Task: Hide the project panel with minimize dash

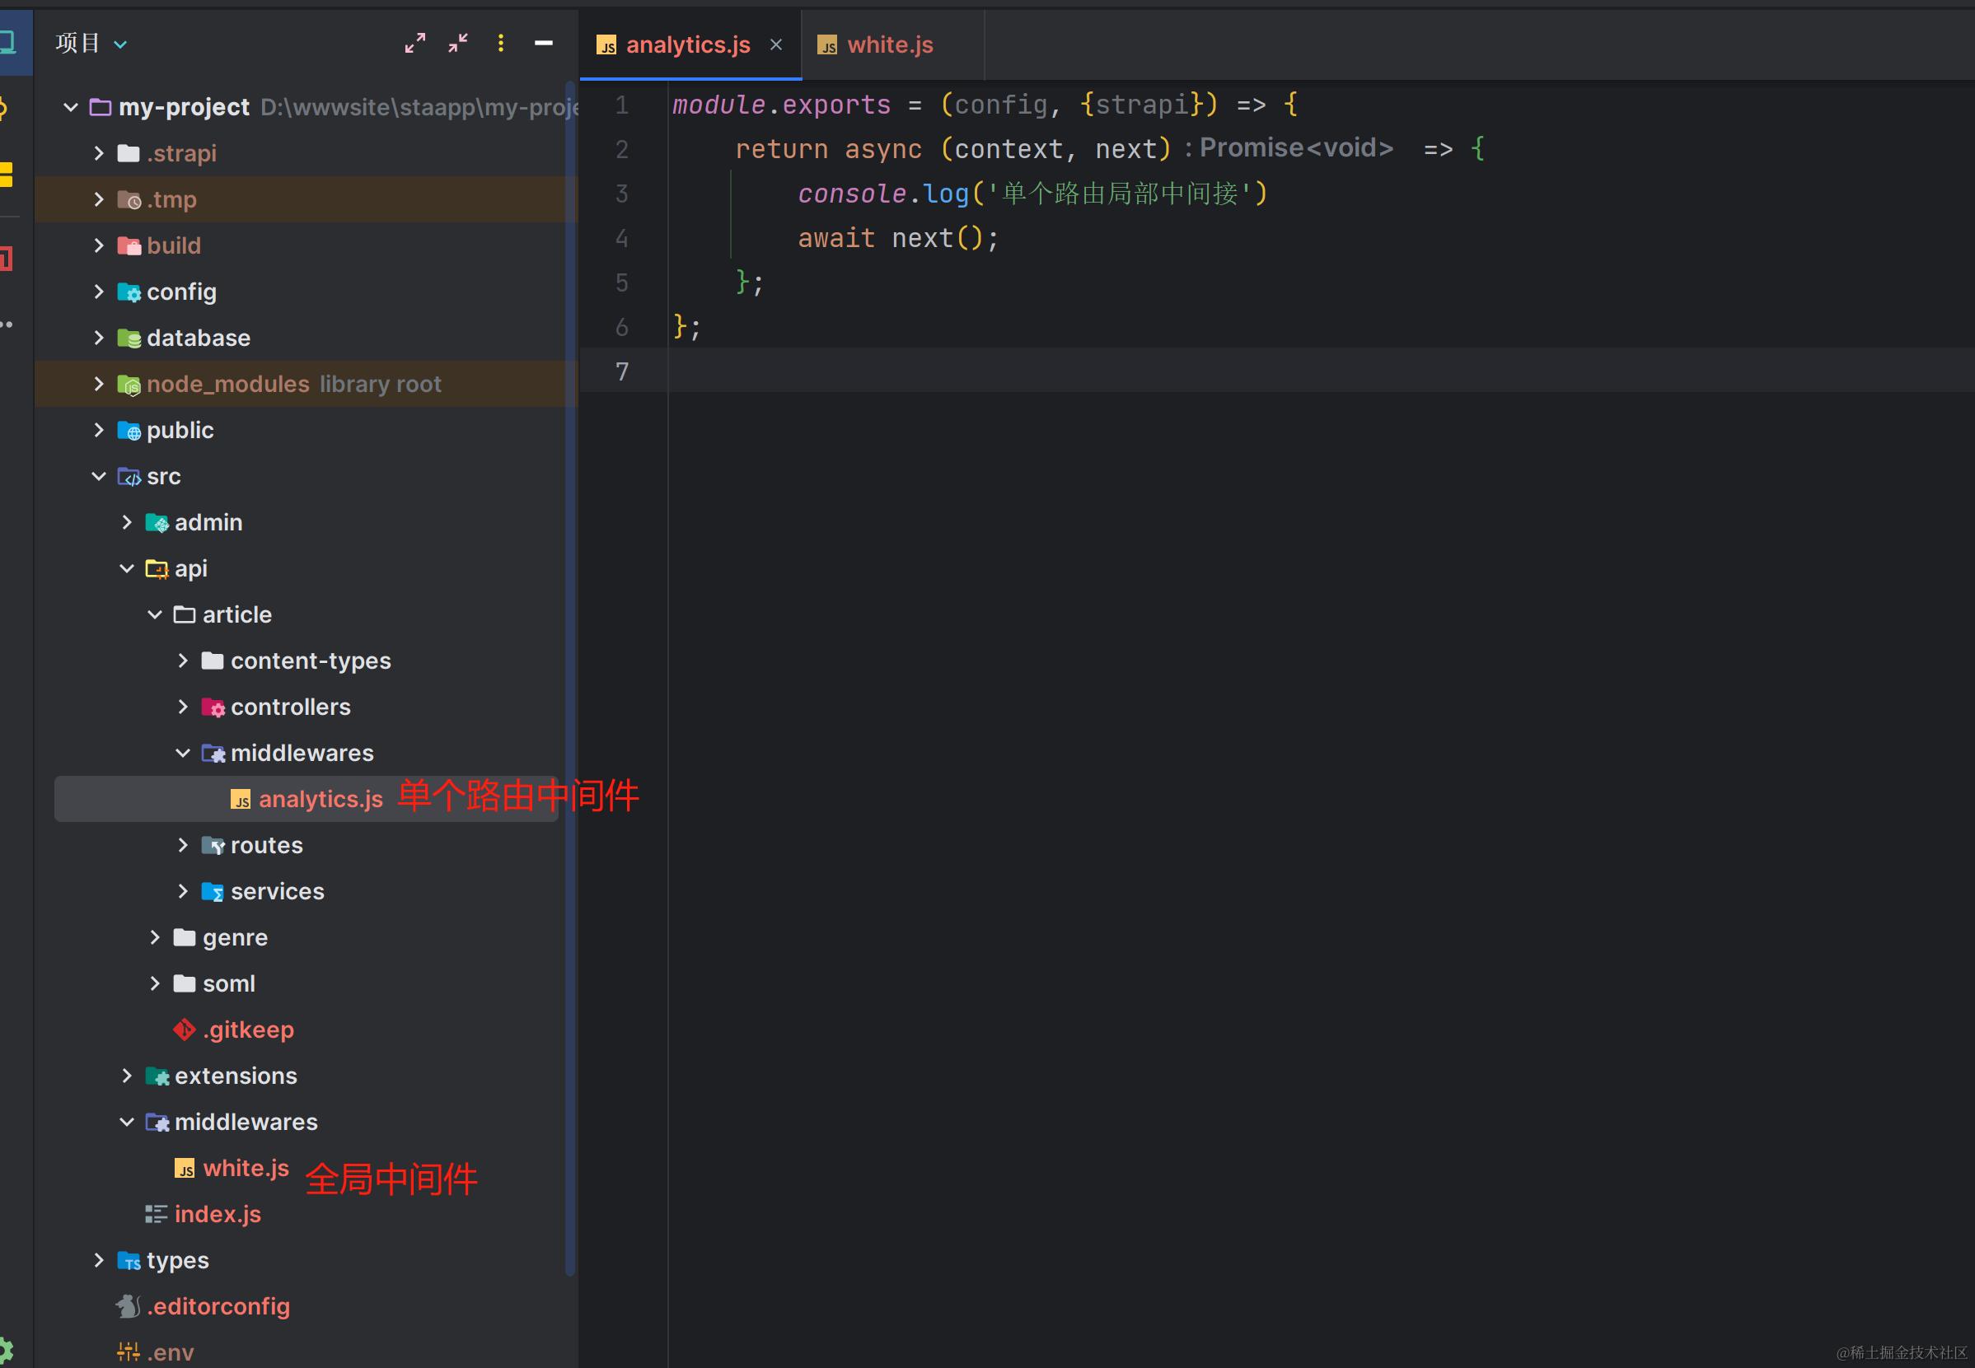Action: coord(544,43)
